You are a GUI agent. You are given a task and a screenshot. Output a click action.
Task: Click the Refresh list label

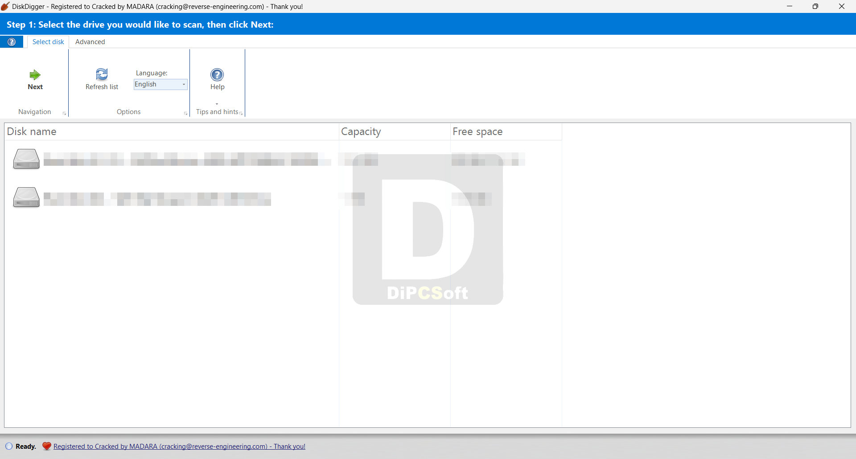[x=102, y=87]
